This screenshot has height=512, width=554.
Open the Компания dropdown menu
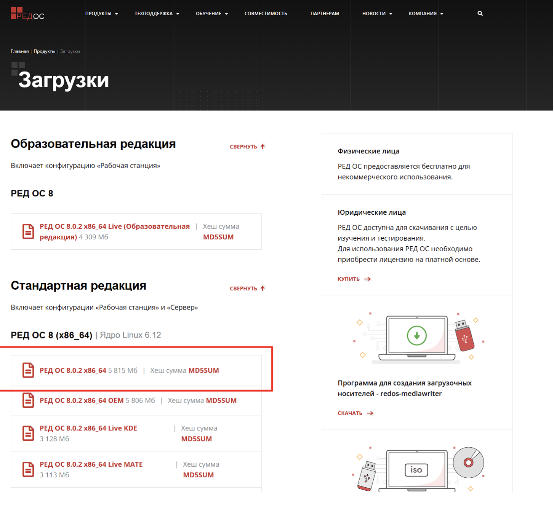426,14
